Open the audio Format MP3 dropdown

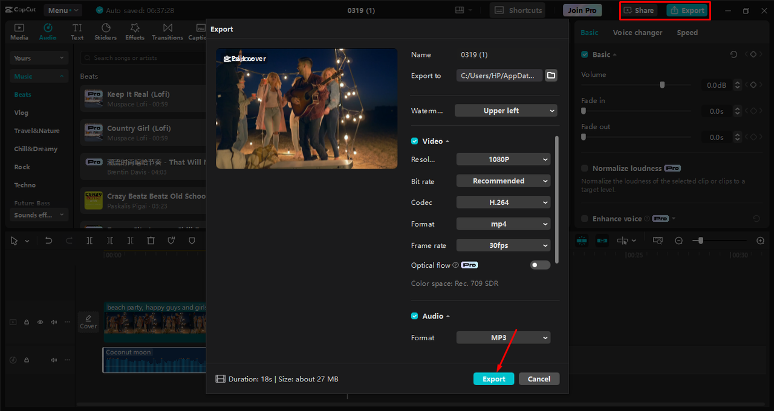(x=503, y=338)
